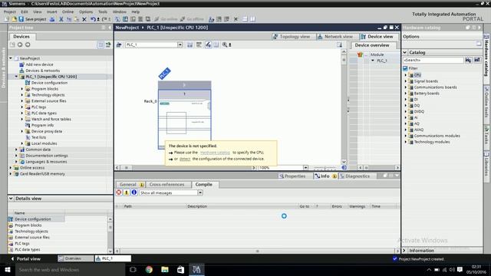Select Devices & networks in tree
This screenshot has height=276, width=491.
click(x=43, y=71)
